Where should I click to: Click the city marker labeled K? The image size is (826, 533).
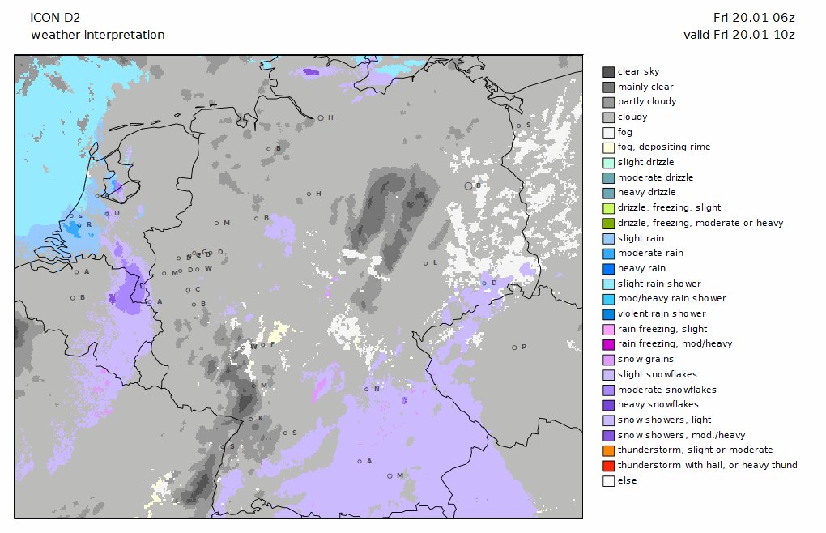(x=251, y=420)
